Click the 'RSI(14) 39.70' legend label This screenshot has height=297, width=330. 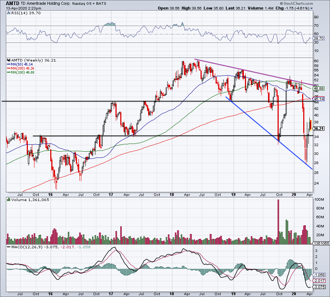point(26,13)
